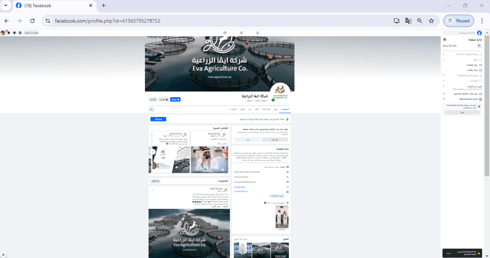This screenshot has height=258, width=490.
Task: Open tab search dropdown arrow
Action: [x=6, y=5]
